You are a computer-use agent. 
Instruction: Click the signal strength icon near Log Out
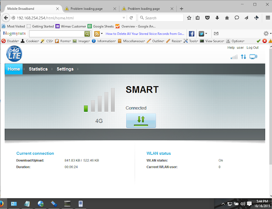coord(234,57)
